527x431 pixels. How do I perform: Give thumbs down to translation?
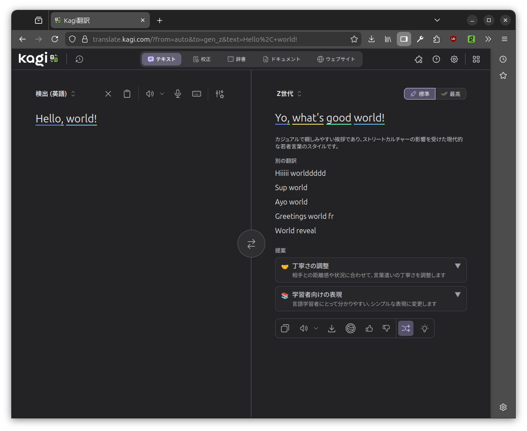(386, 328)
